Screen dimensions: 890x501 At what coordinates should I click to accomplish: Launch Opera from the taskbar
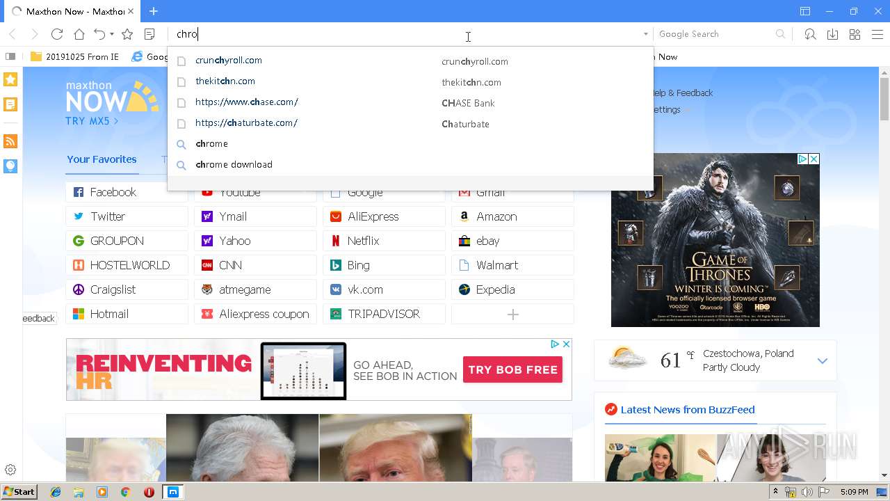click(149, 492)
